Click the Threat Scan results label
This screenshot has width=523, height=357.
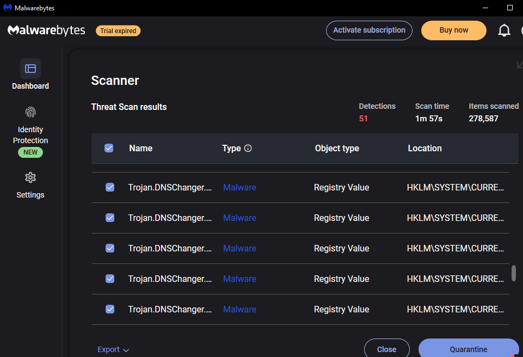[129, 107]
